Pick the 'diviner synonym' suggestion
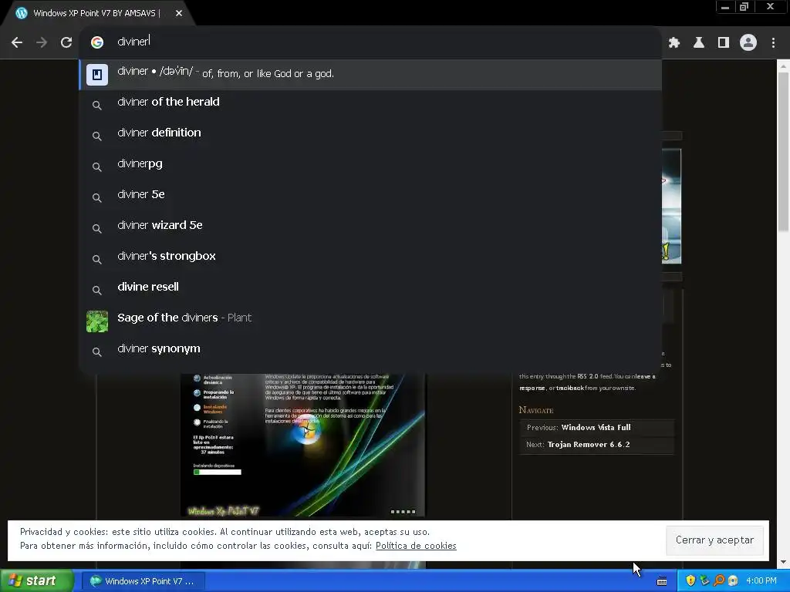 tap(370, 349)
